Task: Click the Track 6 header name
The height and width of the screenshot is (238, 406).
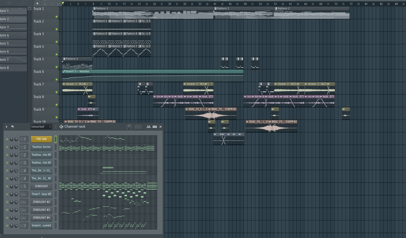Action: (x=39, y=72)
